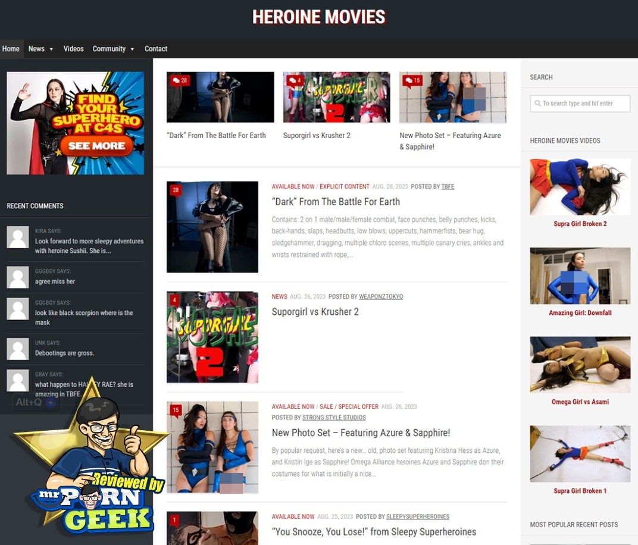Click the 15-comment badge on top New Photo Set thumbnail
The image size is (638, 545).
click(411, 80)
